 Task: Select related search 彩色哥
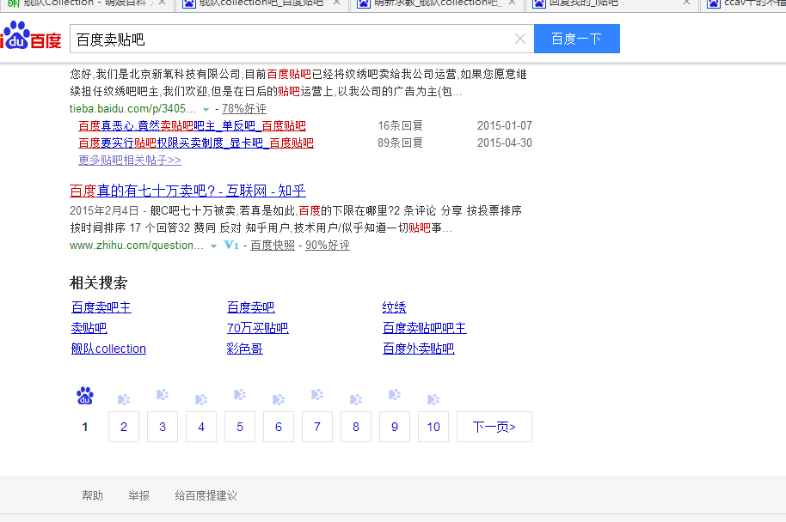pyautogui.click(x=244, y=349)
